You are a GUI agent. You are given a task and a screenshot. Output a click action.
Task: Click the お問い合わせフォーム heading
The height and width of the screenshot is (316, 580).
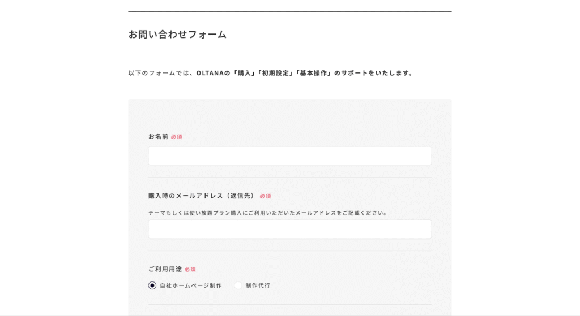(177, 35)
